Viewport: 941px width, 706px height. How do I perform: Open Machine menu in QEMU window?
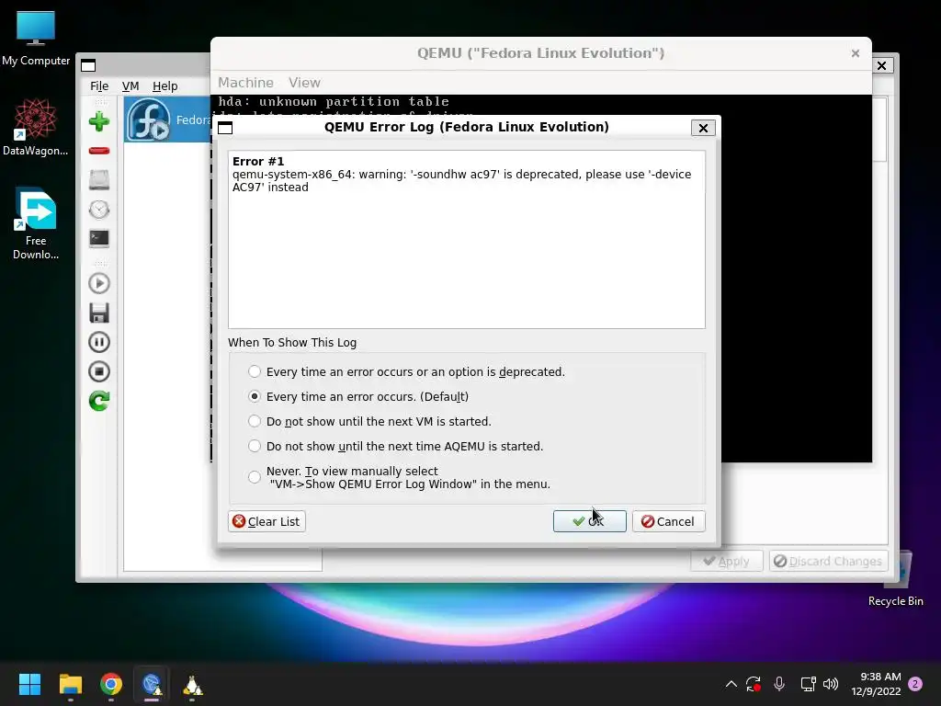[x=245, y=82]
